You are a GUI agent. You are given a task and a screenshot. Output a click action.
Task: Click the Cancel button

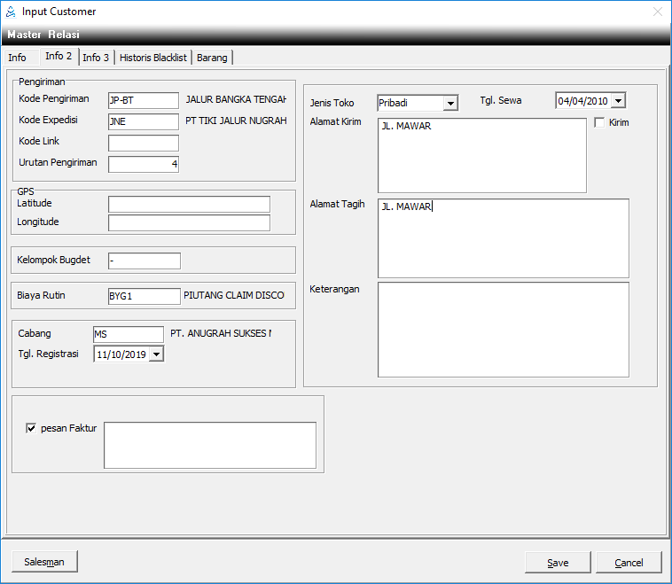629,563
